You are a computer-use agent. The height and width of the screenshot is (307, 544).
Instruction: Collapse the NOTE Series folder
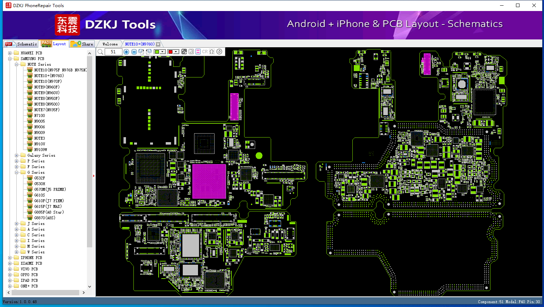pyautogui.click(x=17, y=64)
